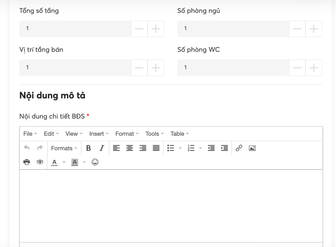Insert a bullet list
This screenshot has height=247, width=336.
tap(171, 148)
